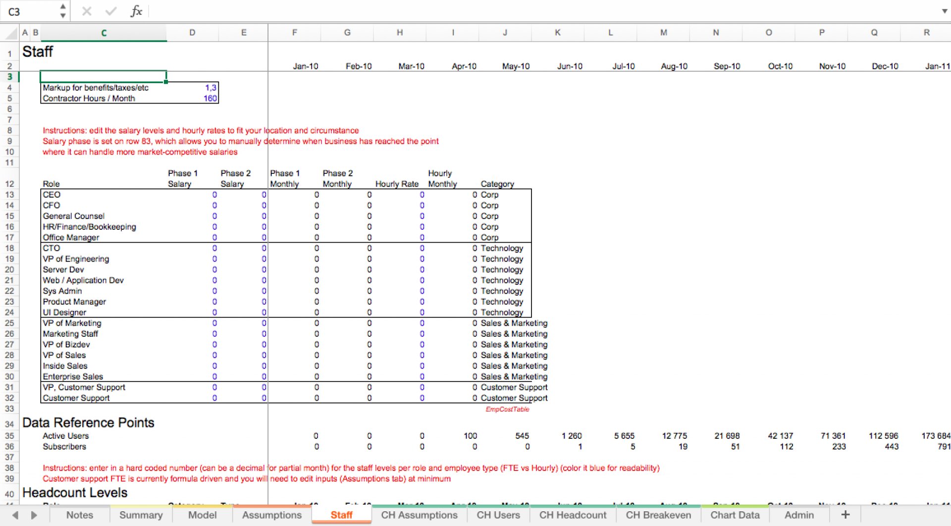Open the CH Breakeven tab
This screenshot has width=951, height=526.
(x=658, y=515)
